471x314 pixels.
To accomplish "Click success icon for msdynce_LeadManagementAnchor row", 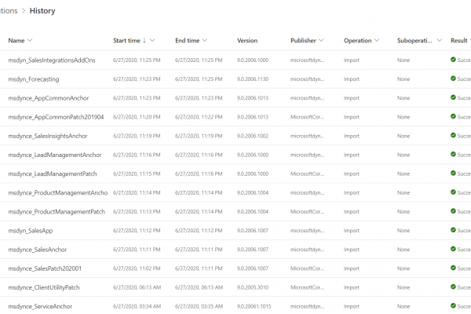I will (453, 154).
